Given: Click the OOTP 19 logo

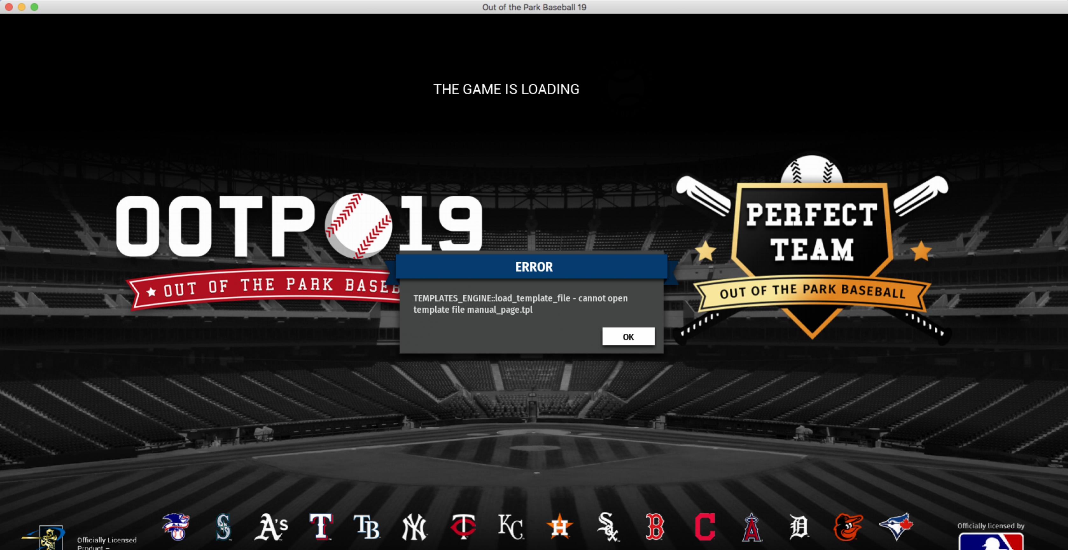Looking at the screenshot, I should [299, 226].
